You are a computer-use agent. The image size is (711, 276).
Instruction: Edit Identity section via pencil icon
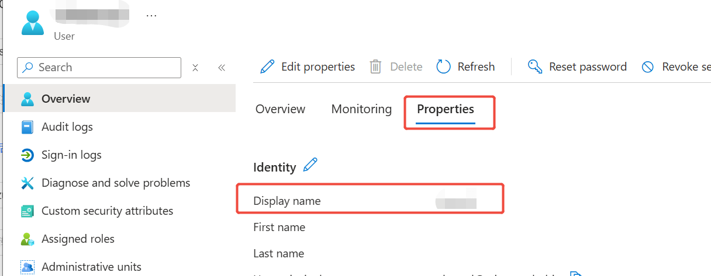310,166
